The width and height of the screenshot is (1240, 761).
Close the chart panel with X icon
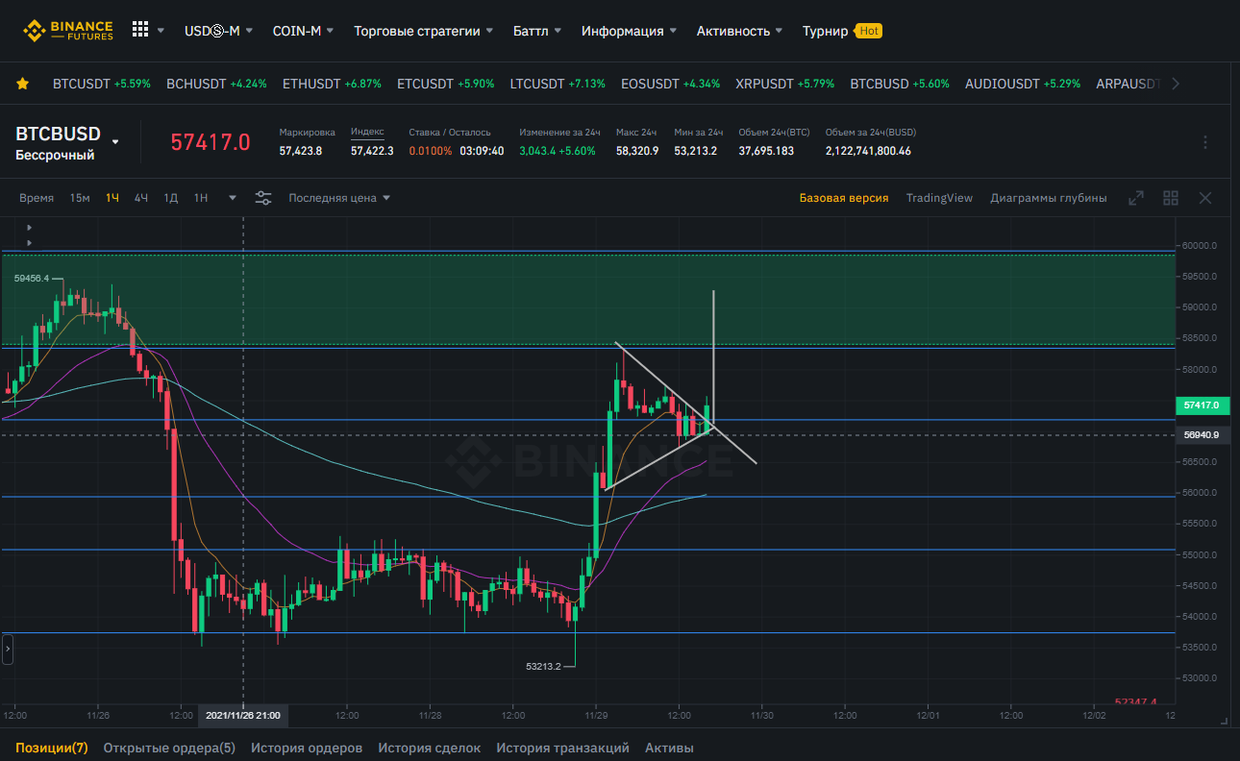(x=1205, y=198)
